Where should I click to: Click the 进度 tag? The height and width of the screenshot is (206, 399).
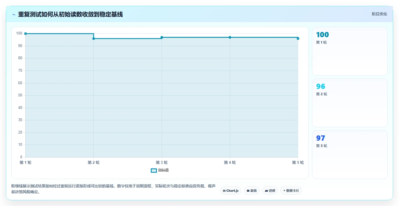(x=270, y=191)
